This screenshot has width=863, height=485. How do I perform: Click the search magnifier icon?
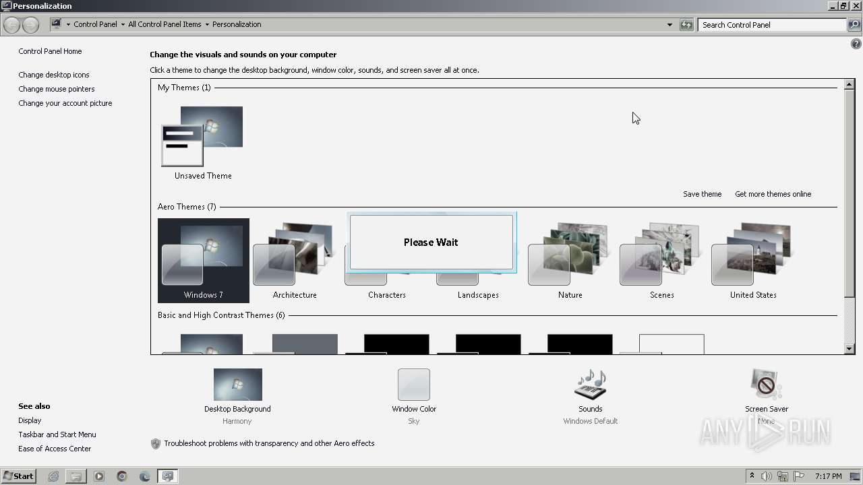tap(854, 25)
